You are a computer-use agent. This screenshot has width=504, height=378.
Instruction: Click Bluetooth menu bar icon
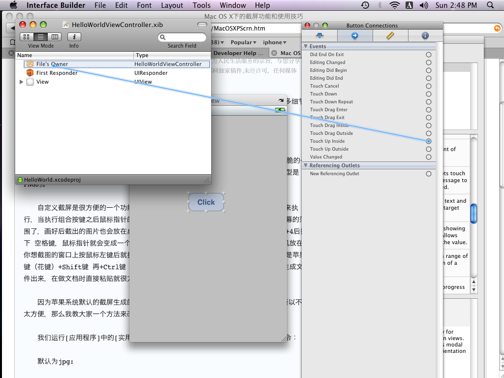(x=379, y=5)
